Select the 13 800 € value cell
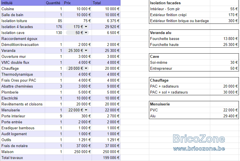 224,39
